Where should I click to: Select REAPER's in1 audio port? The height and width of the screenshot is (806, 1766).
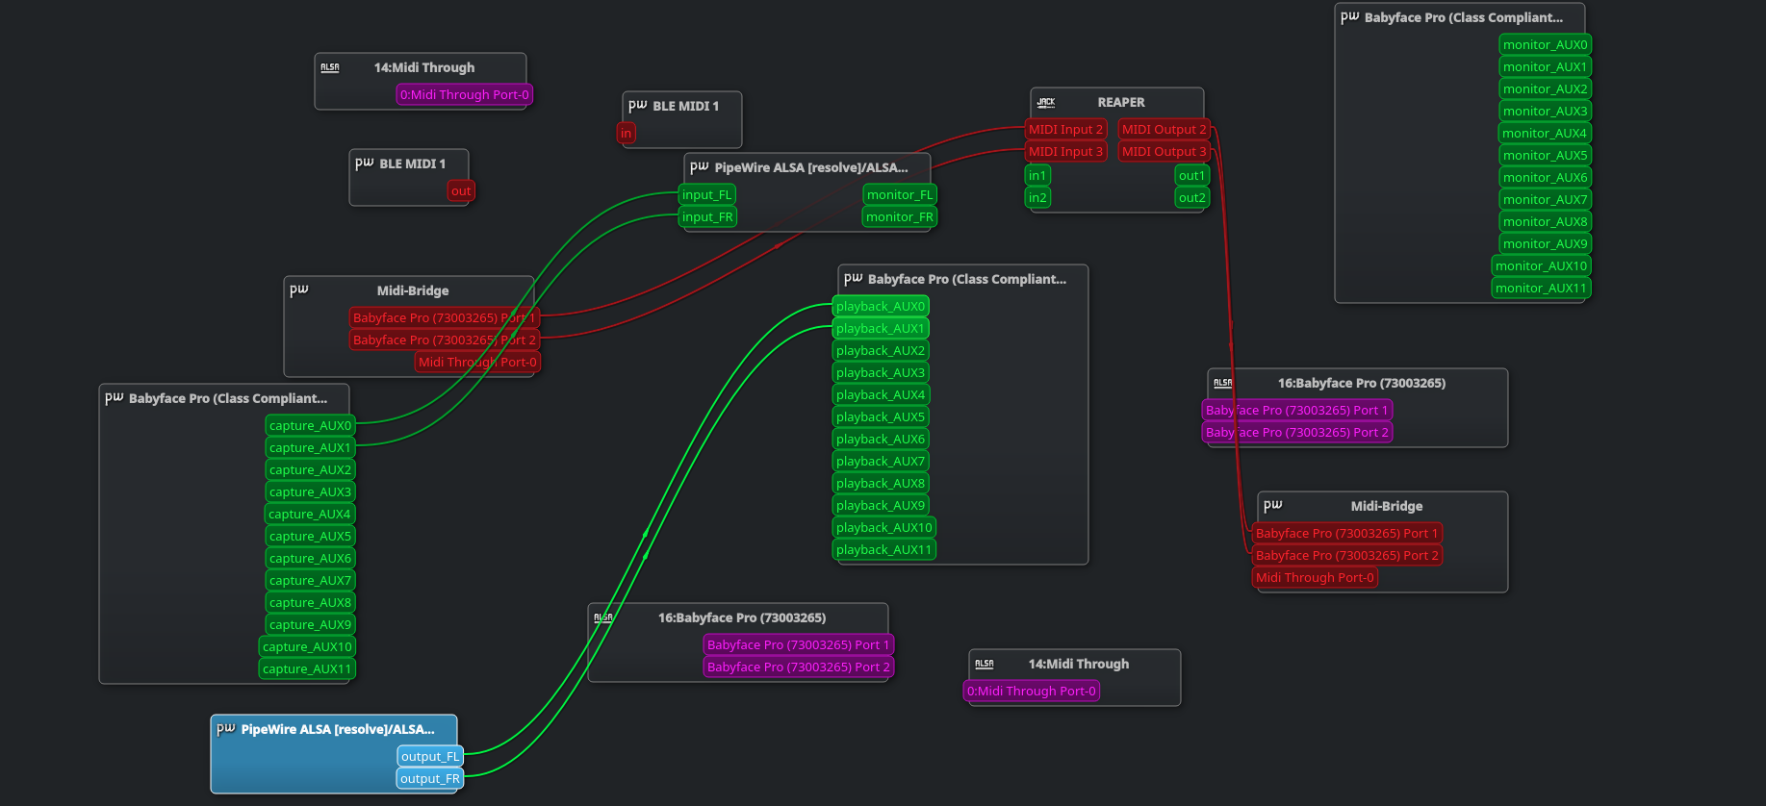[1037, 175]
